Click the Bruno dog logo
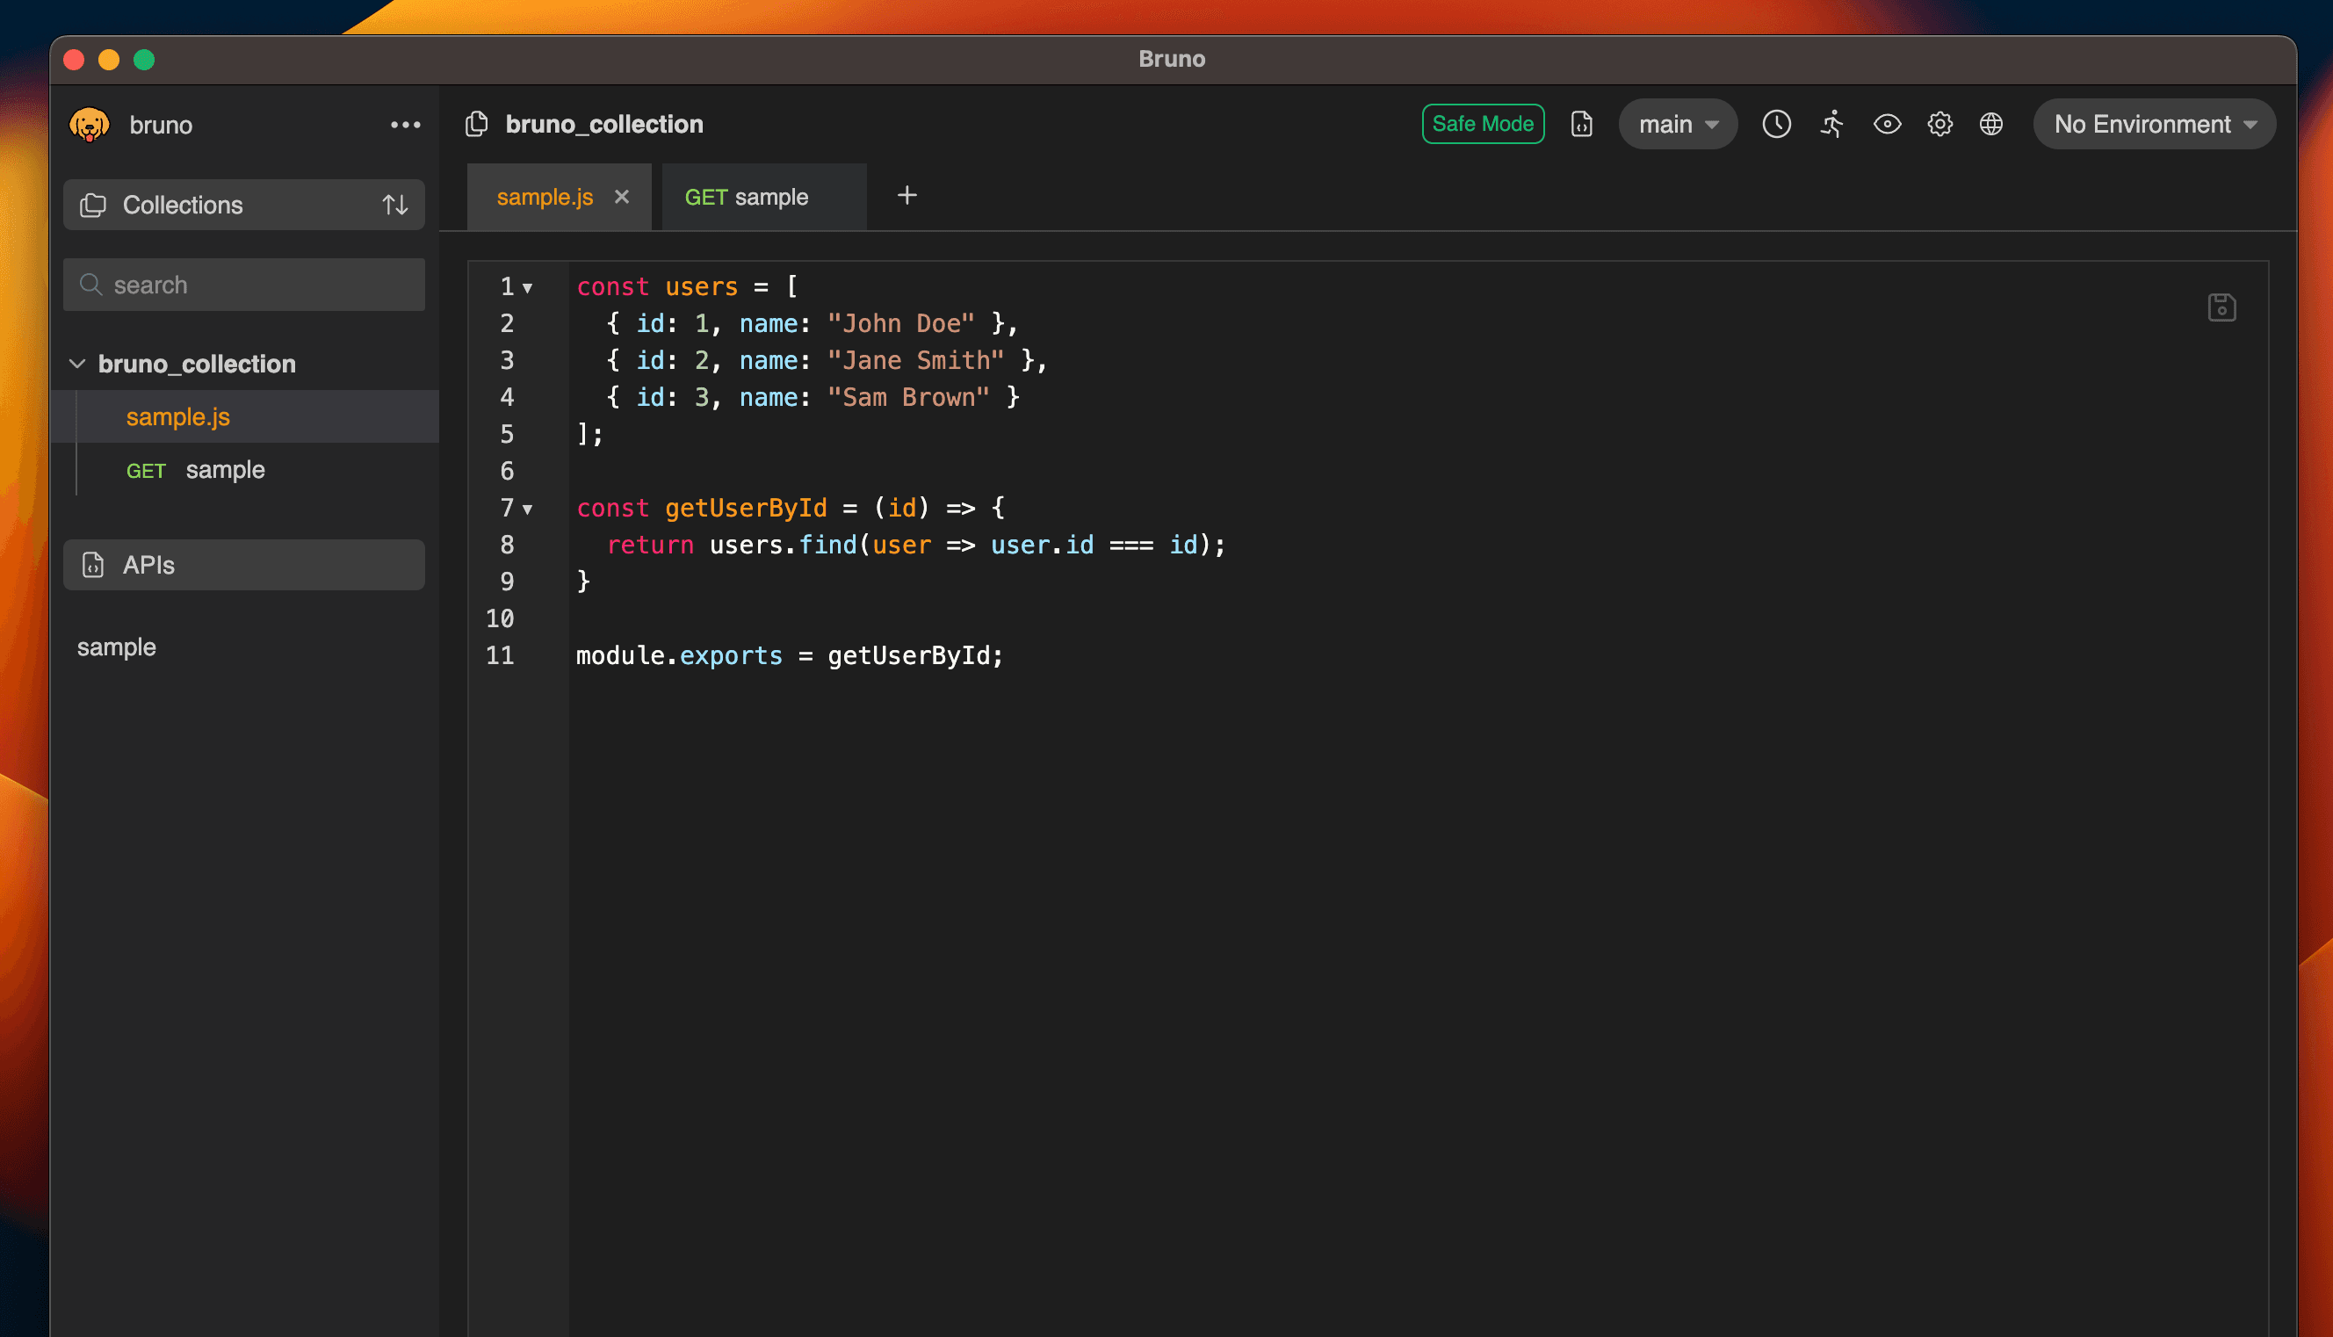Viewport: 2333px width, 1337px height. tap(89, 124)
